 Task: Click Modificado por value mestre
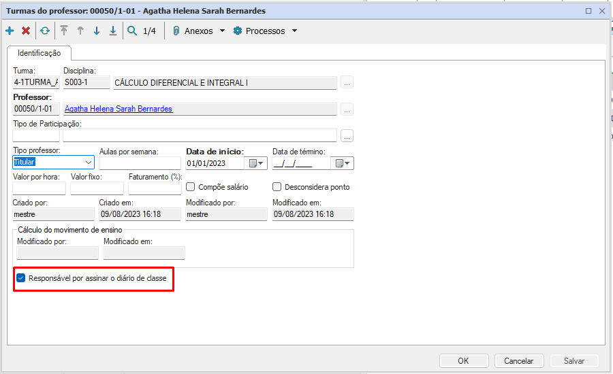click(226, 214)
